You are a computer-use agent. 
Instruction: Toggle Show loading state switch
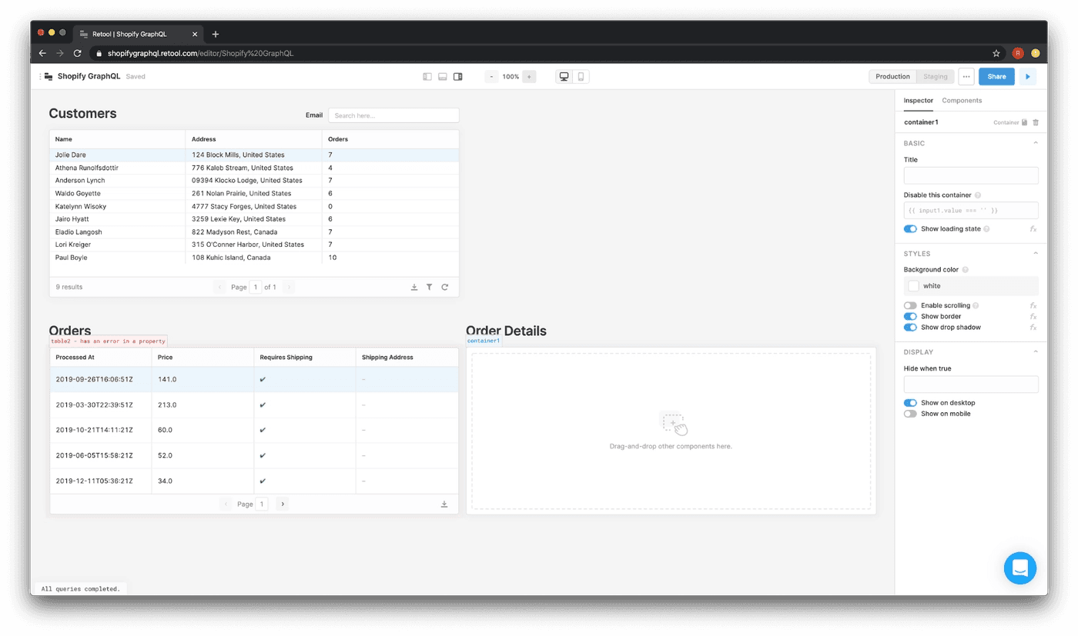pyautogui.click(x=910, y=229)
